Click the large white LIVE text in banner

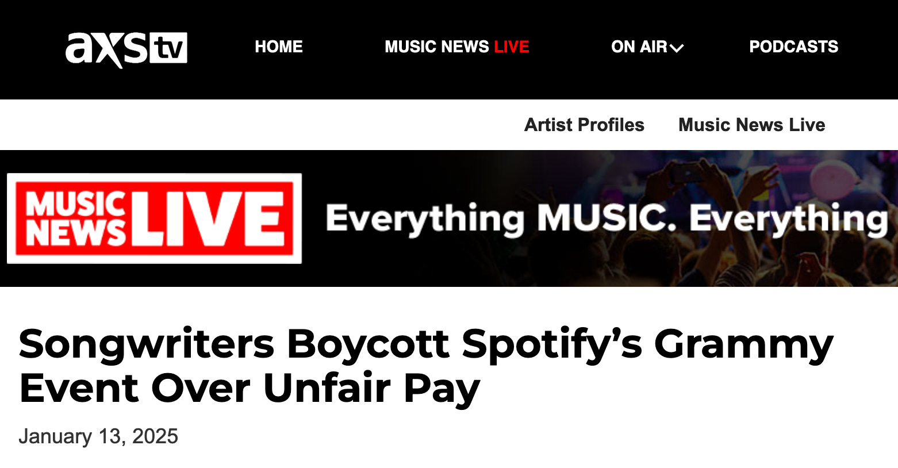(x=210, y=219)
